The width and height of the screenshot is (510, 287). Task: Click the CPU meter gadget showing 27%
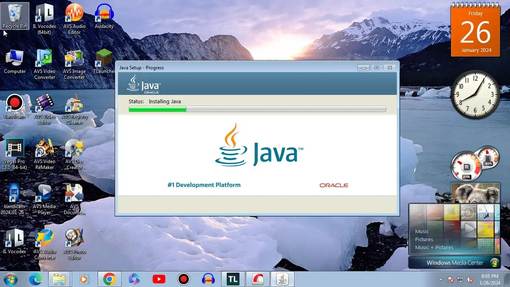(x=467, y=167)
